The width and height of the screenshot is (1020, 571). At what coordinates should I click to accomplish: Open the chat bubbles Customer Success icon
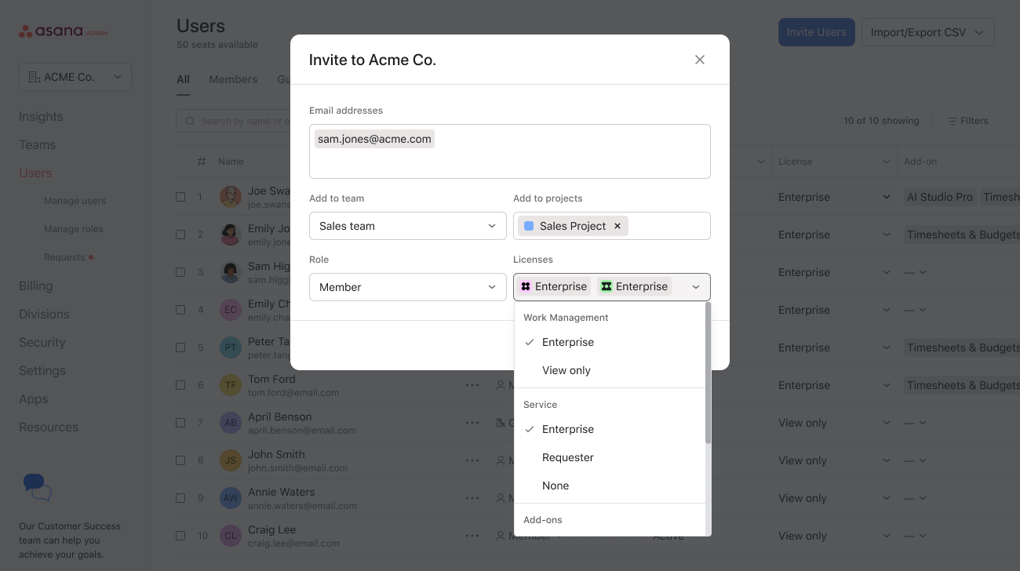point(37,488)
